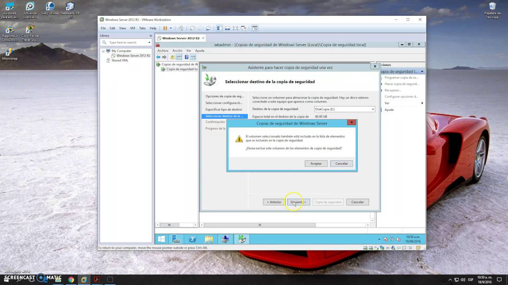Open Google Chrome from host taskbar
This screenshot has height=285, width=508.
(71, 279)
